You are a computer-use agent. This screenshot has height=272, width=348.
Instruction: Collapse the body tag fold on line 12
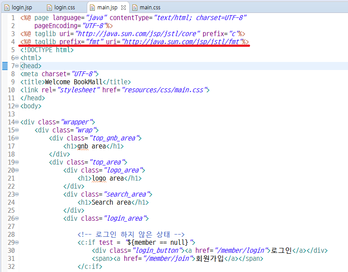17,106
